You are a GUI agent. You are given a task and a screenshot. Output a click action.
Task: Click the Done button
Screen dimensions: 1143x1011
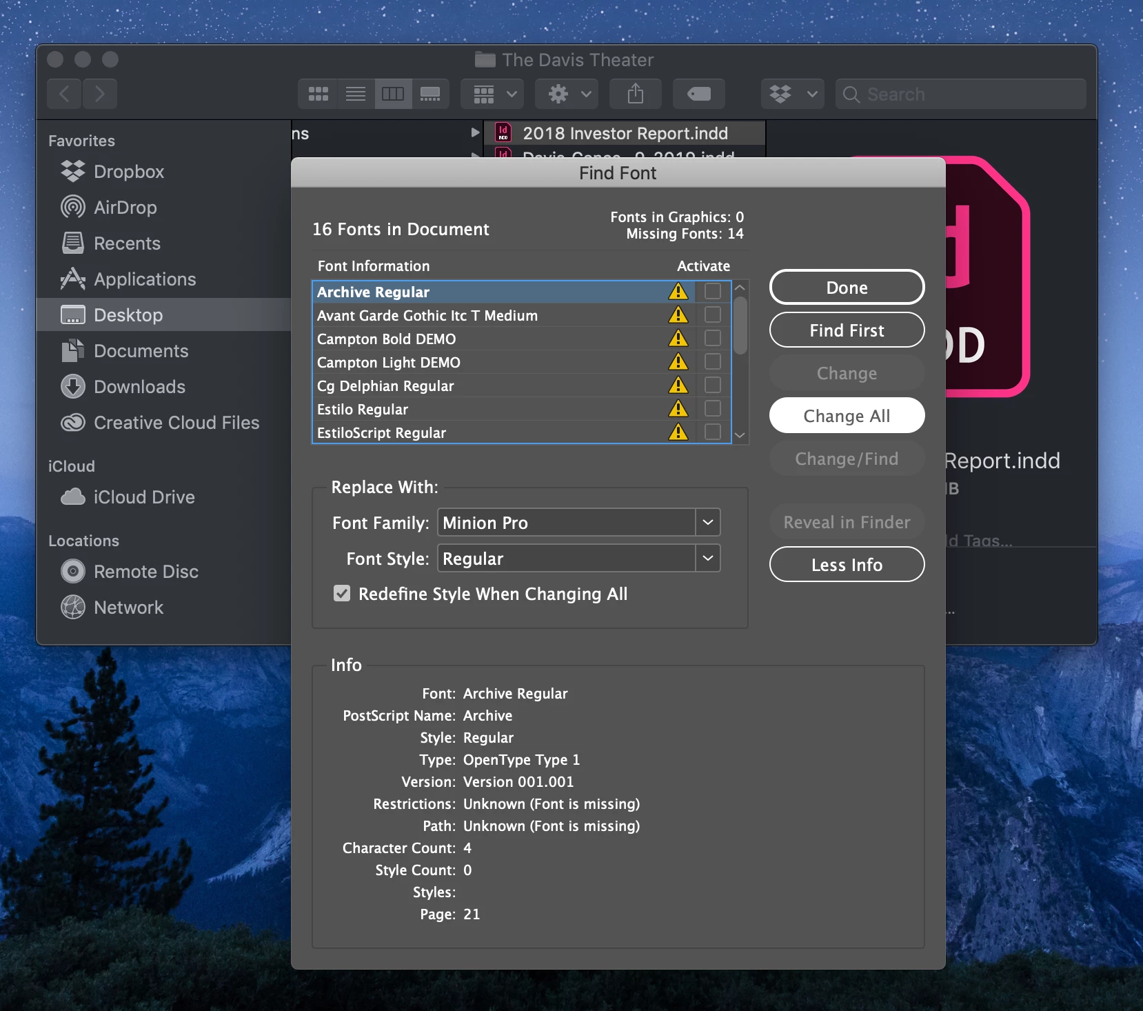(x=847, y=287)
